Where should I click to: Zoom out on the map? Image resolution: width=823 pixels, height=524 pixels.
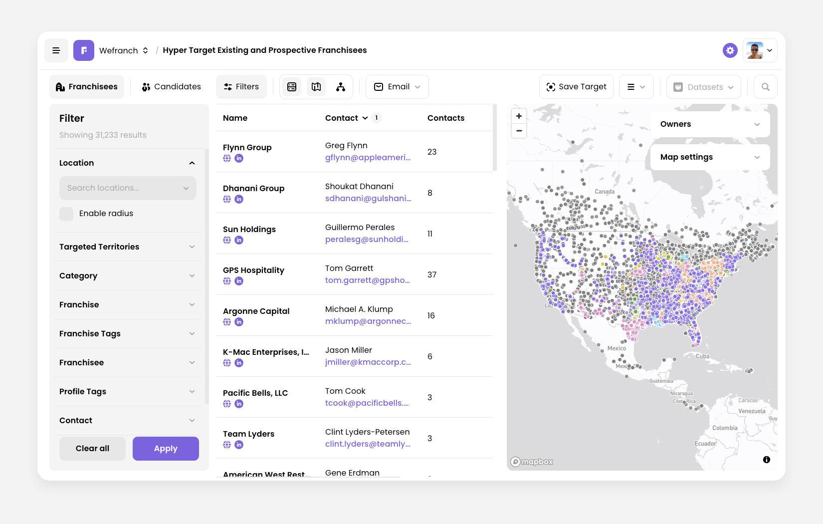tap(519, 131)
